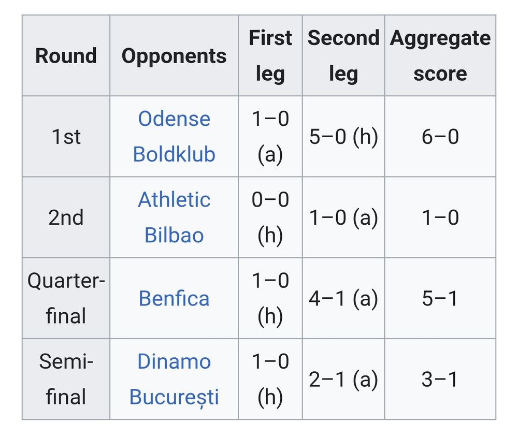Click the 6–0 aggregate score cell
The width and height of the screenshot is (518, 437).
tap(440, 136)
